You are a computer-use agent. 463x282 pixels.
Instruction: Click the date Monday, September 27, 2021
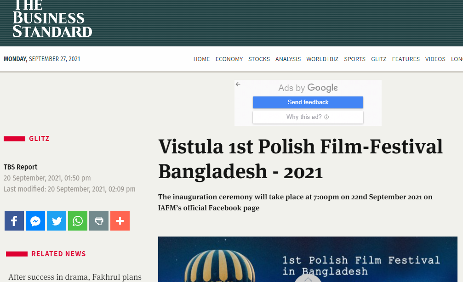pyautogui.click(x=42, y=59)
